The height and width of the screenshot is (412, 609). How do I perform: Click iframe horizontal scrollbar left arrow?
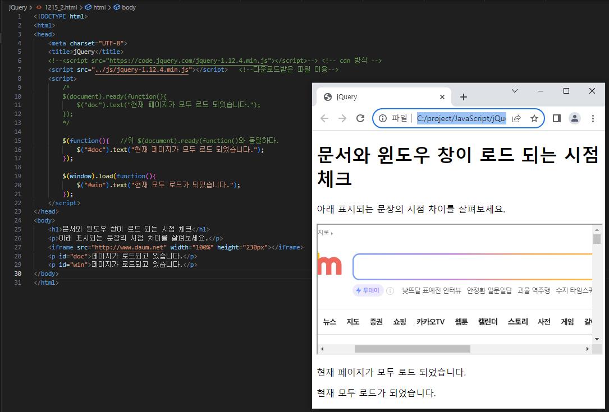[x=322, y=349]
